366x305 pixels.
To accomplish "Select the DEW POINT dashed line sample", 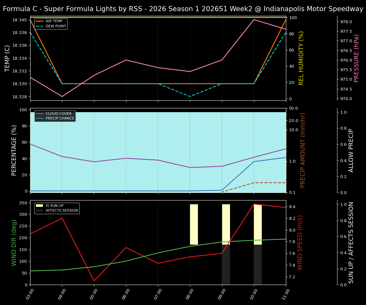I will pos(40,26).
